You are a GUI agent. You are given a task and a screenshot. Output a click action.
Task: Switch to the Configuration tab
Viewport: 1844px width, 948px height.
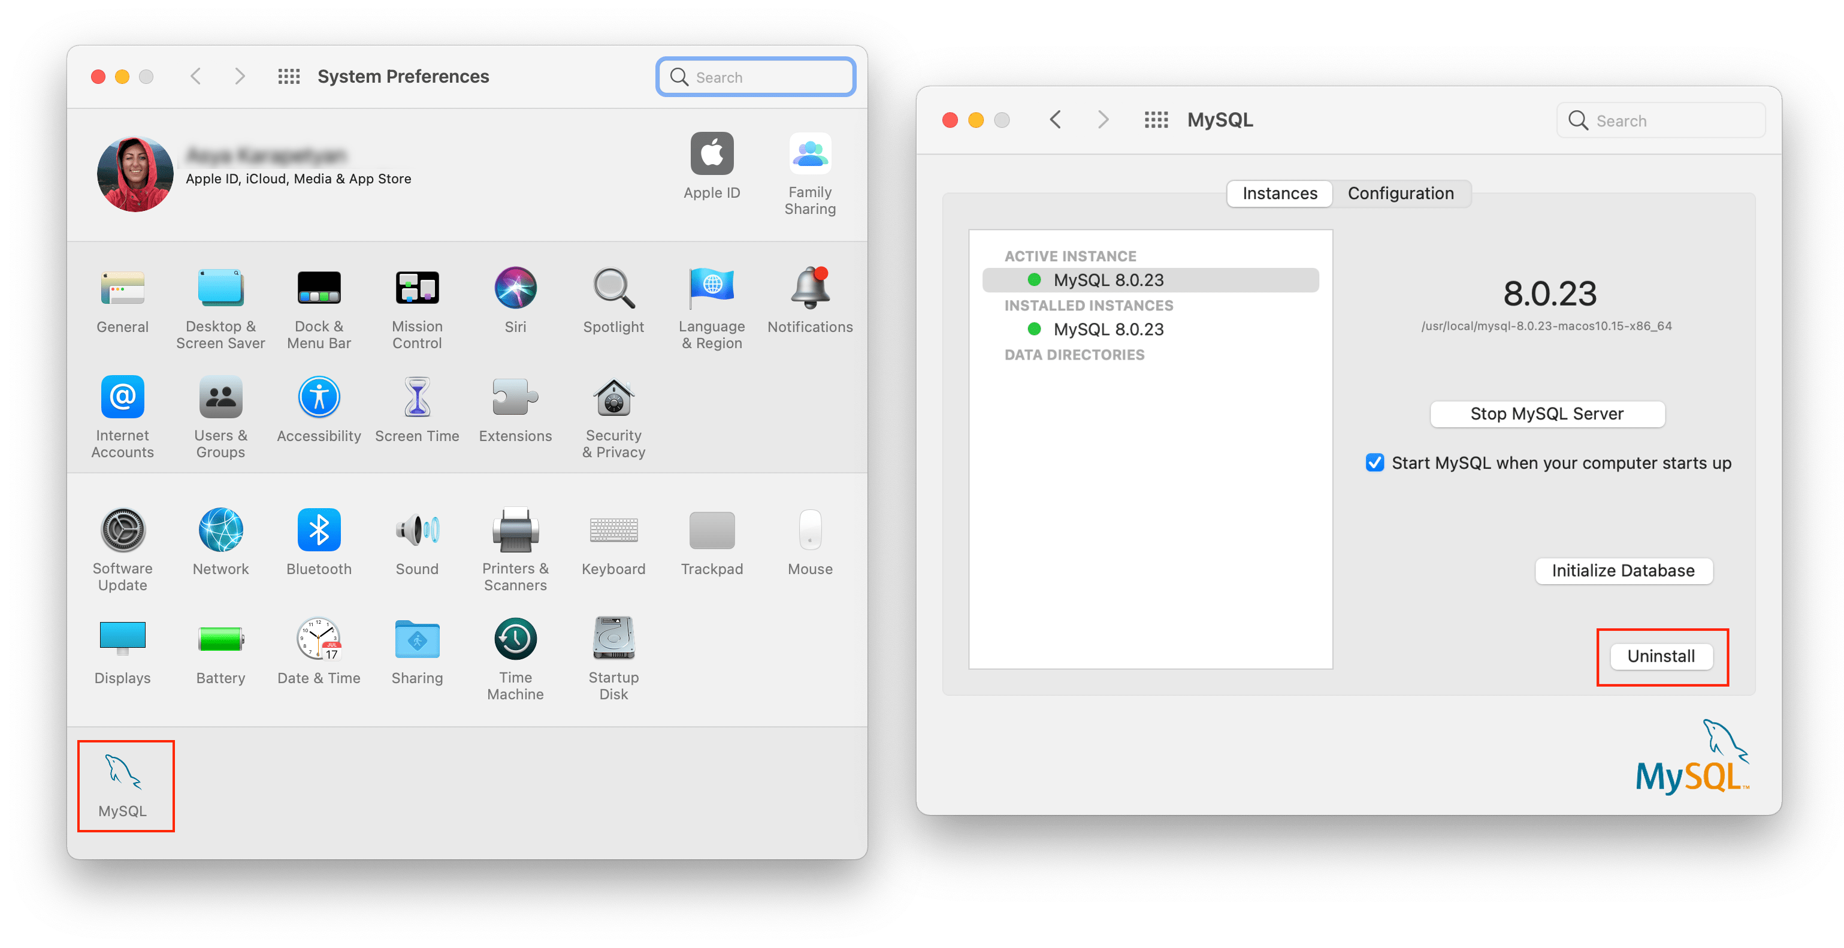(x=1400, y=194)
